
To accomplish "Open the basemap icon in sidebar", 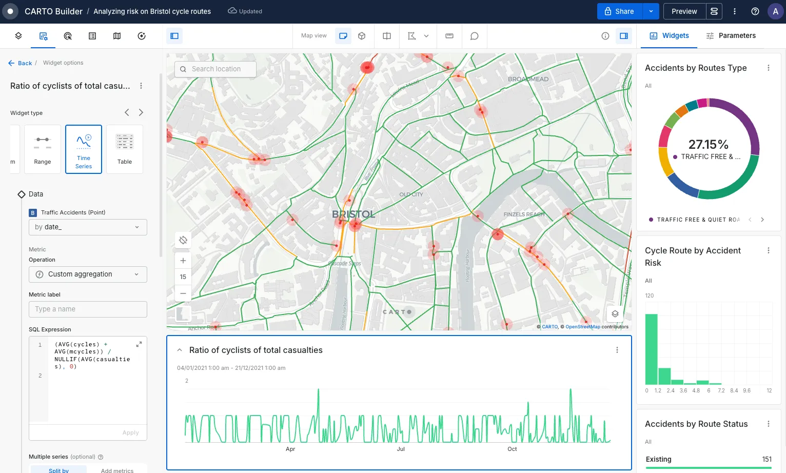I will coord(117,36).
